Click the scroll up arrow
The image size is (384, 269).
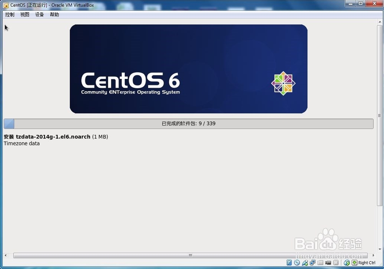tap(380, 22)
